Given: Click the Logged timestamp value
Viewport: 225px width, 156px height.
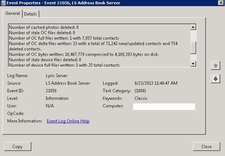Looking at the screenshot, I should point(155,83).
